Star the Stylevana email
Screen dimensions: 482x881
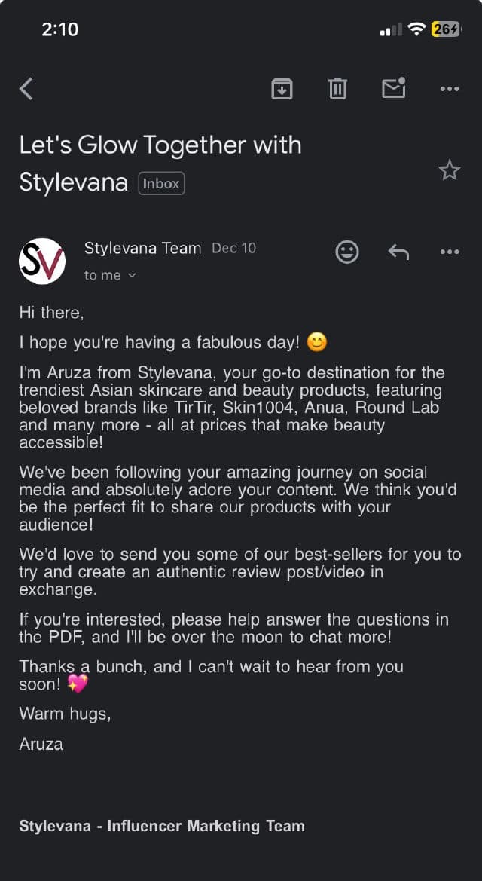[x=450, y=170]
